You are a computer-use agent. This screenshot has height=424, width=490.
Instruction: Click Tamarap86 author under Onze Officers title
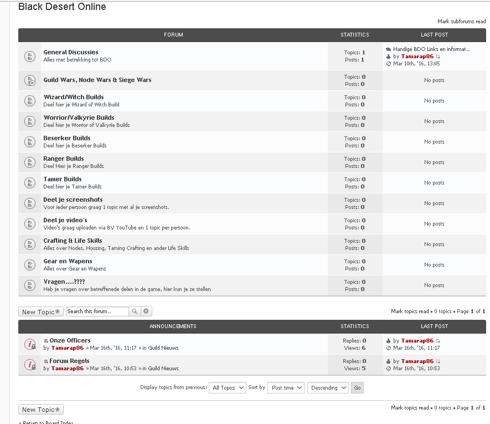tap(68, 348)
